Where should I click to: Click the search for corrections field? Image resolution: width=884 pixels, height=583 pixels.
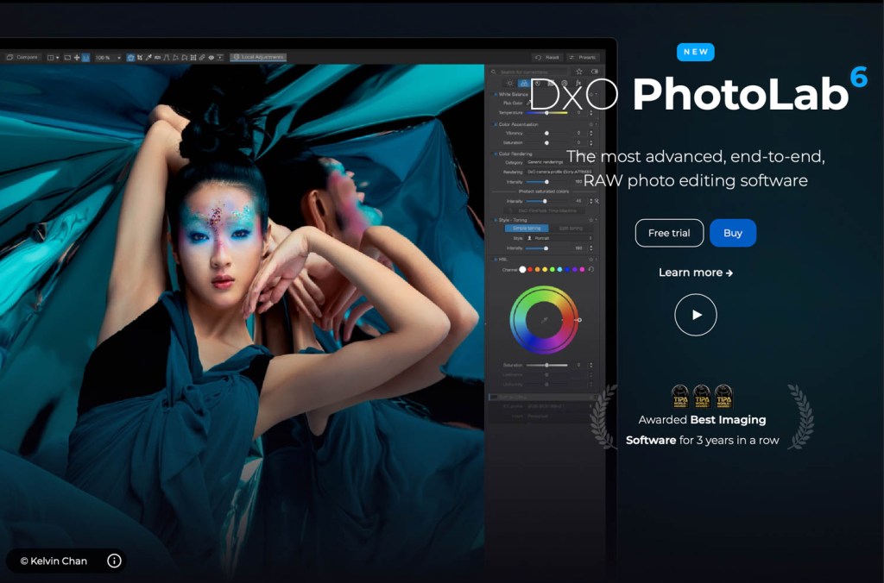click(x=529, y=72)
